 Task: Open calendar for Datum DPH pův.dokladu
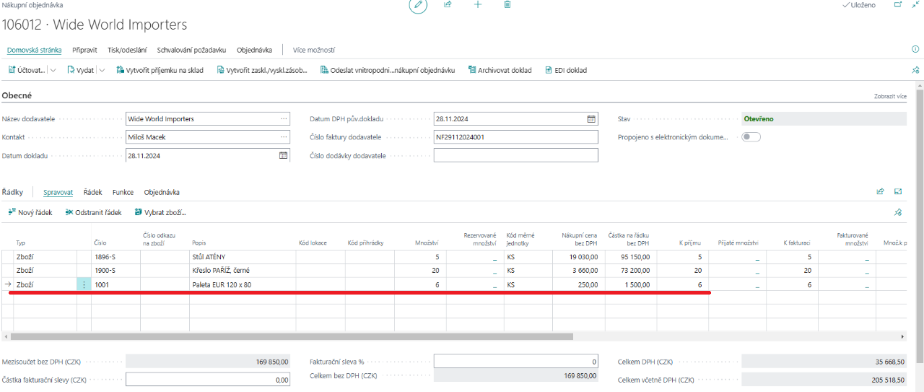[x=591, y=119]
